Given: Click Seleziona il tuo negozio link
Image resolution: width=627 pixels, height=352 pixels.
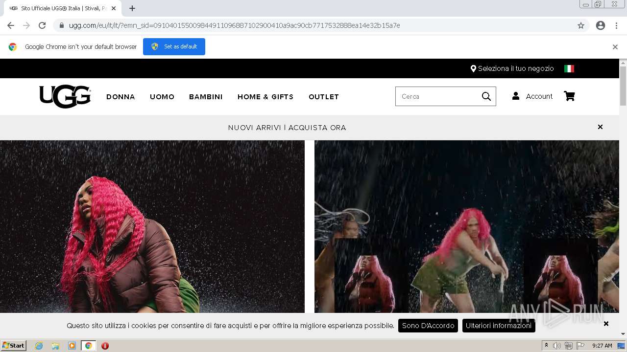Looking at the screenshot, I should [x=516, y=68].
